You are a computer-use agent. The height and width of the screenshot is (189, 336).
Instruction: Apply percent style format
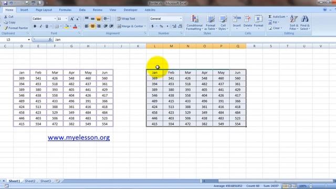click(161, 26)
